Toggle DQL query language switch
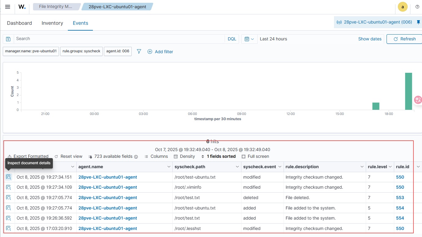 pyautogui.click(x=232, y=39)
